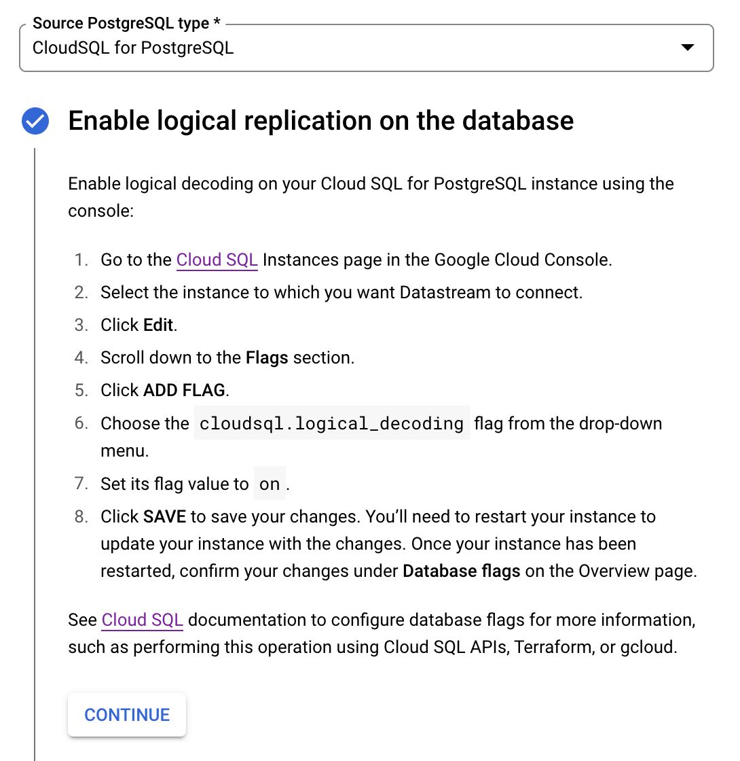Click the bold word Edit in step 3

[158, 325]
